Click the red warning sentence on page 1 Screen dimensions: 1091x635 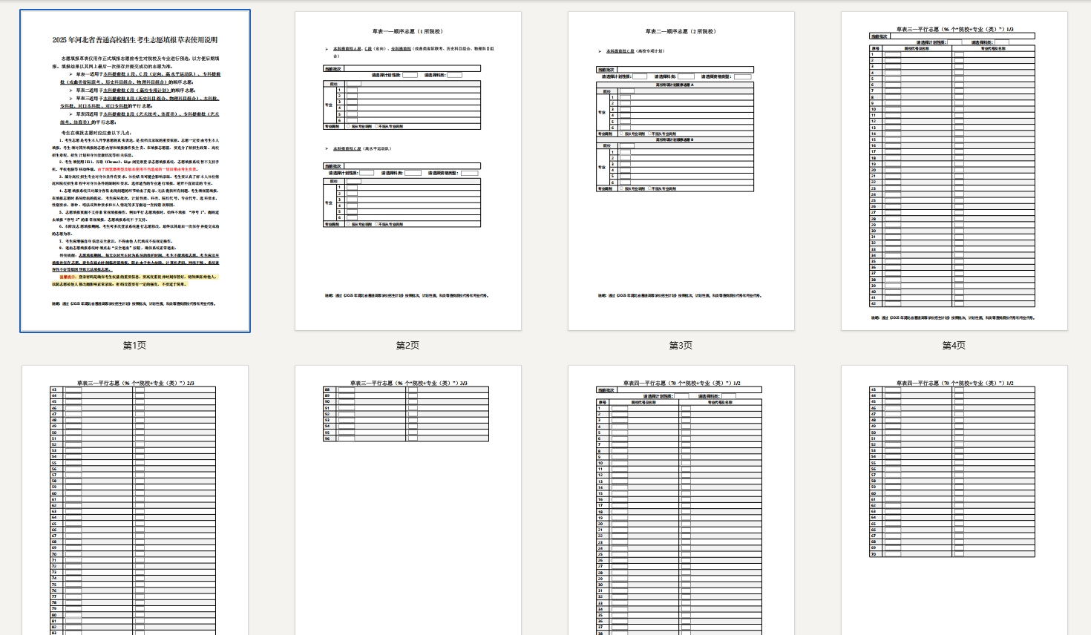[147, 169]
